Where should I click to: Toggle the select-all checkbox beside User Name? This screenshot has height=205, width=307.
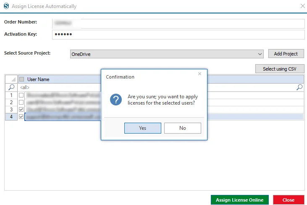(22, 79)
